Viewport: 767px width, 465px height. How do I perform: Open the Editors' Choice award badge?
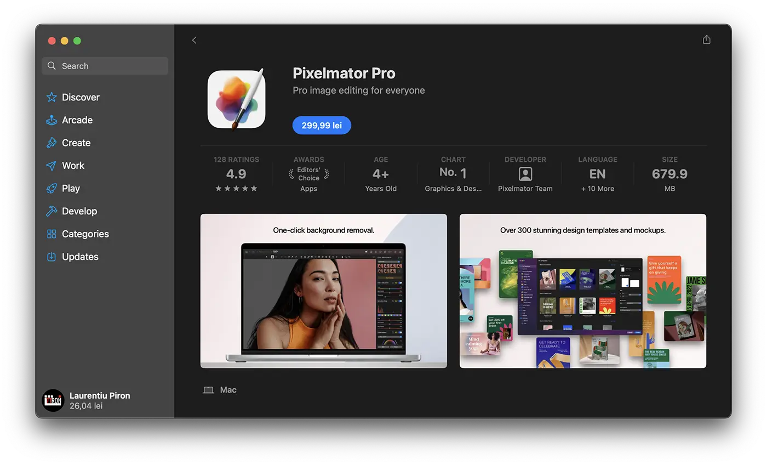click(x=308, y=174)
